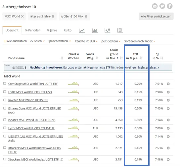180x167 pixels.
Task: Open iShares Core MSCI World USD (Acc) link
Action: click(x=35, y=110)
